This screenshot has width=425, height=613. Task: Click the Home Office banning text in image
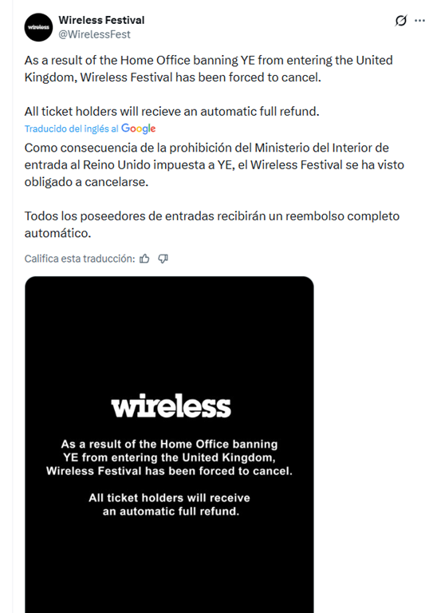tap(169, 444)
